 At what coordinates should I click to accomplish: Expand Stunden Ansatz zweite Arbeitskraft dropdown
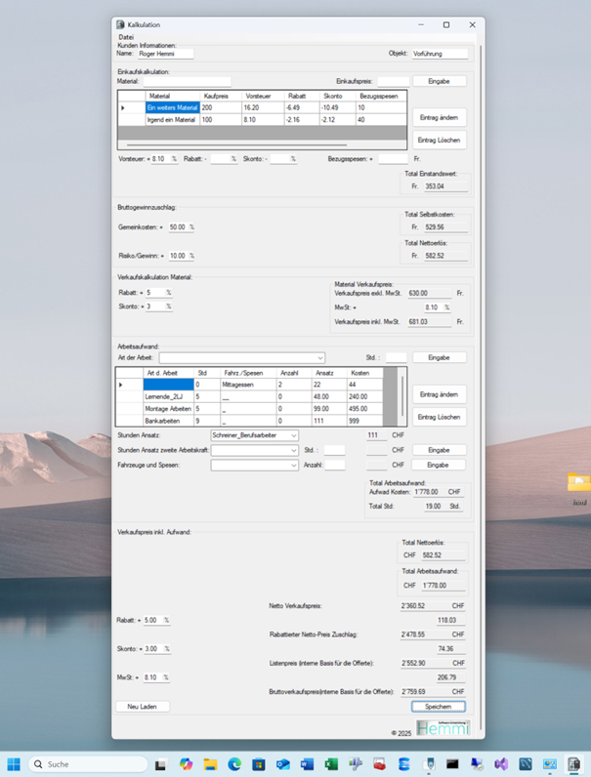pos(293,450)
